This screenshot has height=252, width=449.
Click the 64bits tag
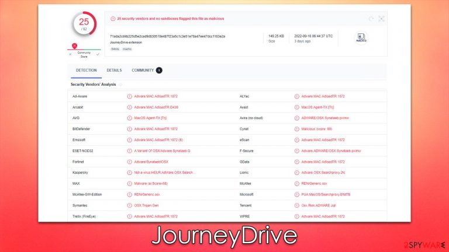[115, 49]
